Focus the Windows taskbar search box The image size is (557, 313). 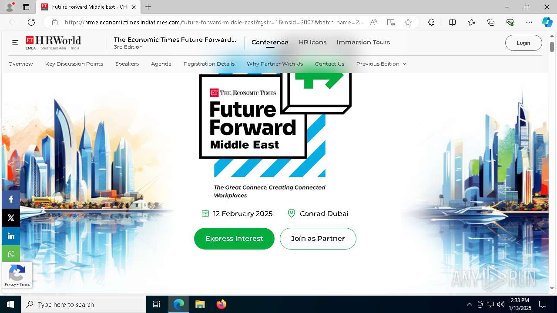tap(84, 304)
